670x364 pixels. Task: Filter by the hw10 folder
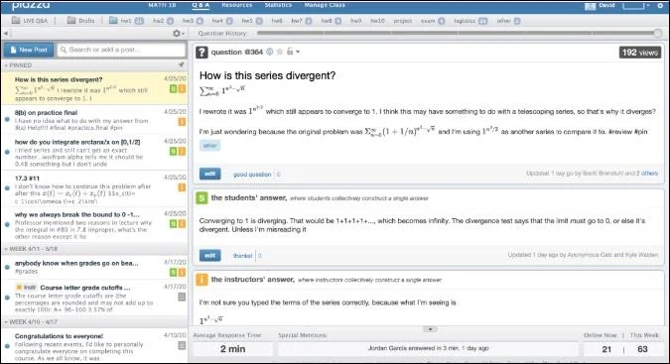point(378,21)
